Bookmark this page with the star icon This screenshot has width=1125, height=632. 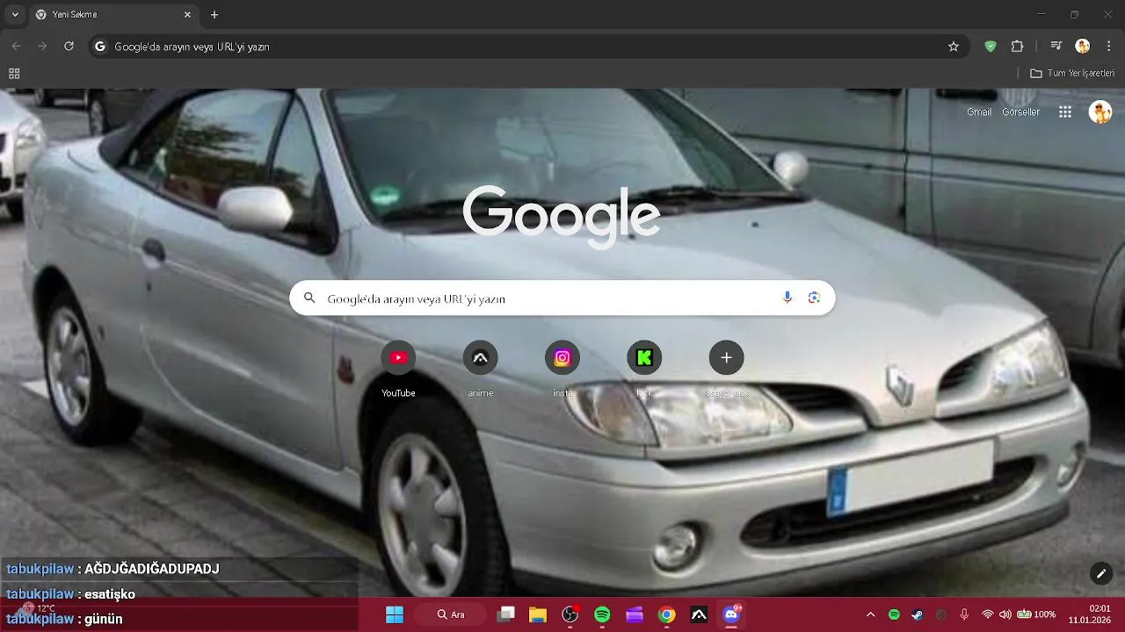[954, 47]
